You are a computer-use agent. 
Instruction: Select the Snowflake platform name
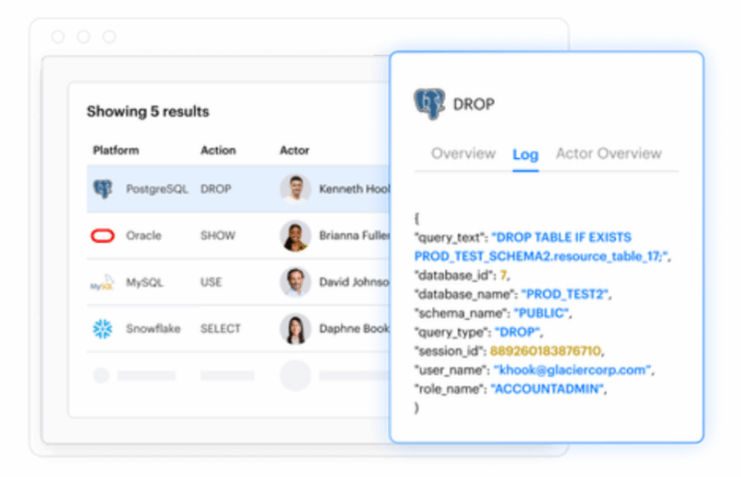pos(153,329)
